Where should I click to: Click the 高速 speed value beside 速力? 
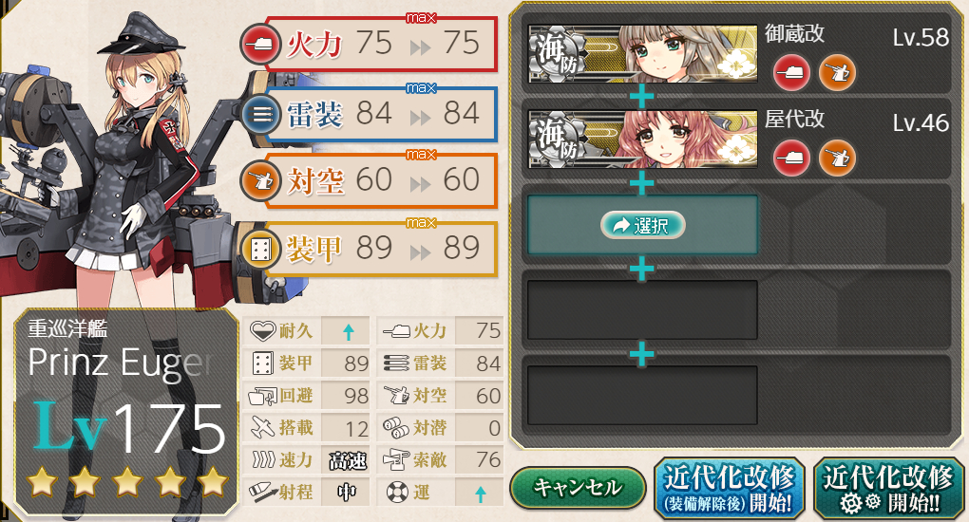(x=348, y=461)
